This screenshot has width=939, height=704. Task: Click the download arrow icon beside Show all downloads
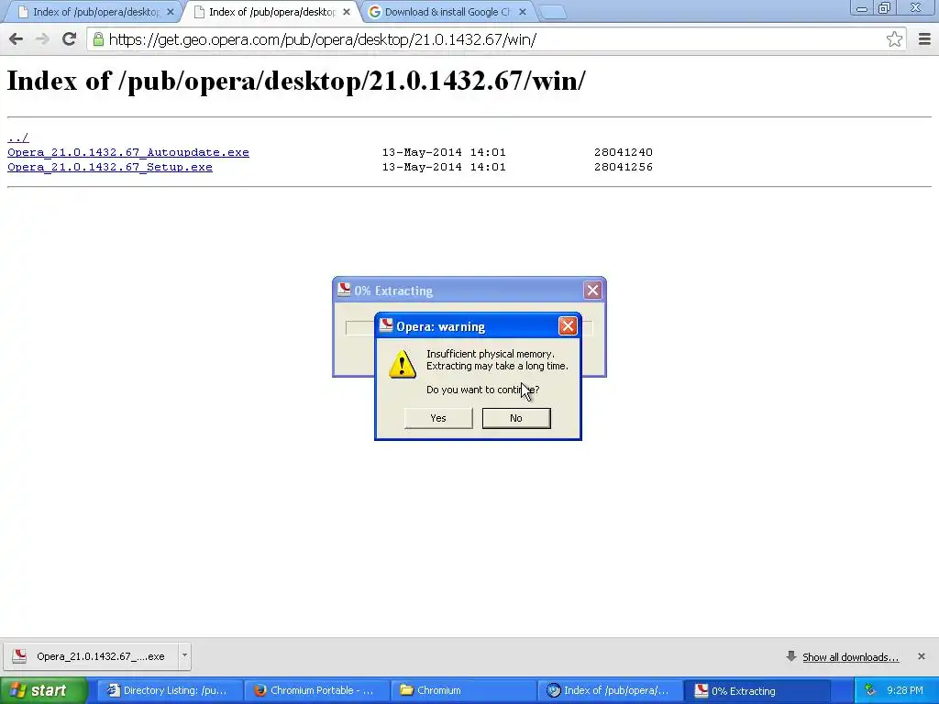pos(791,656)
